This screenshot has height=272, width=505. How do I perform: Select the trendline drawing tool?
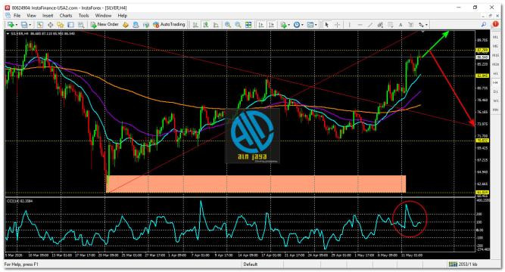pos(370,24)
